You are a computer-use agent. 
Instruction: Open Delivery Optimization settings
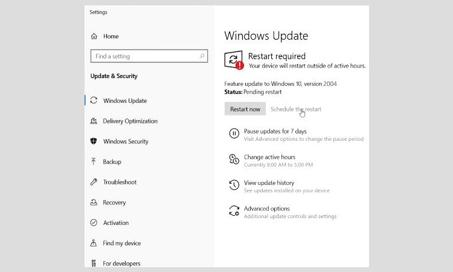[130, 121]
